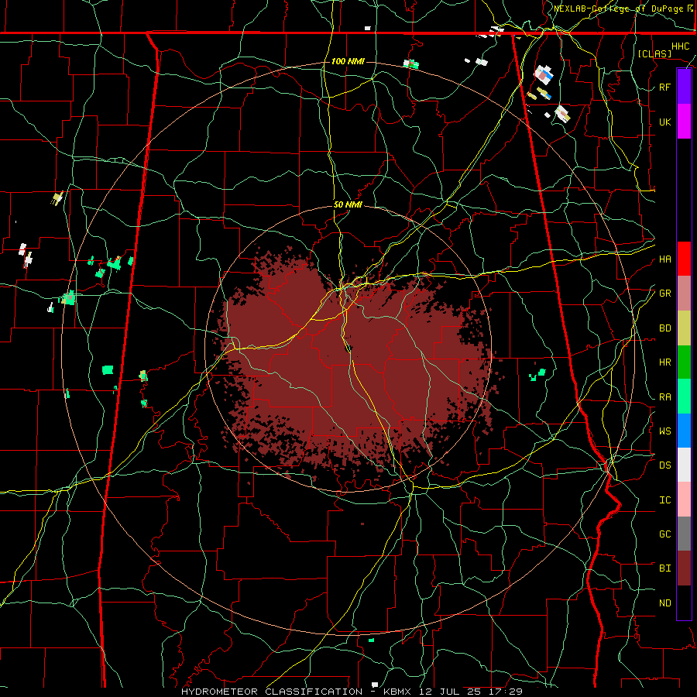Image resolution: width=697 pixels, height=697 pixels.
Task: Click the UK magenta color swatch
Action: (x=684, y=122)
